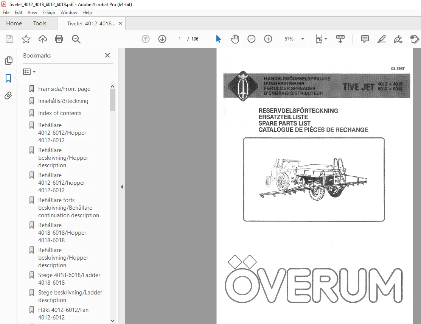The width and height of the screenshot is (421, 324).
Task: Open the zoom level dropdown arrow
Action: tap(303, 39)
